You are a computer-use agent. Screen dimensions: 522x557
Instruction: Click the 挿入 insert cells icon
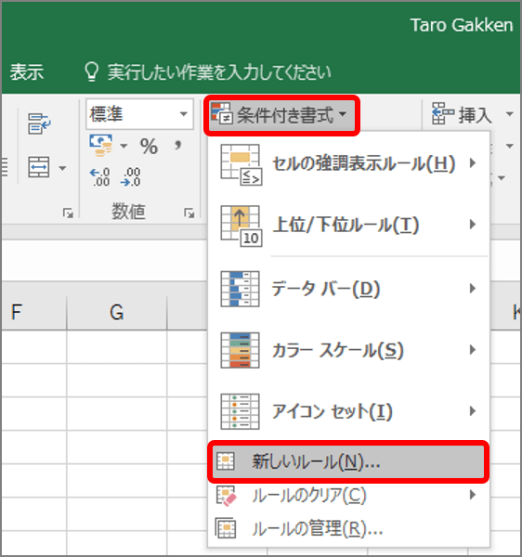click(442, 113)
